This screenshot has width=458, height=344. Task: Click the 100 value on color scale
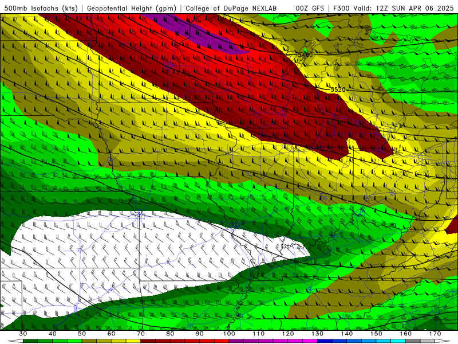pyautogui.click(x=229, y=334)
